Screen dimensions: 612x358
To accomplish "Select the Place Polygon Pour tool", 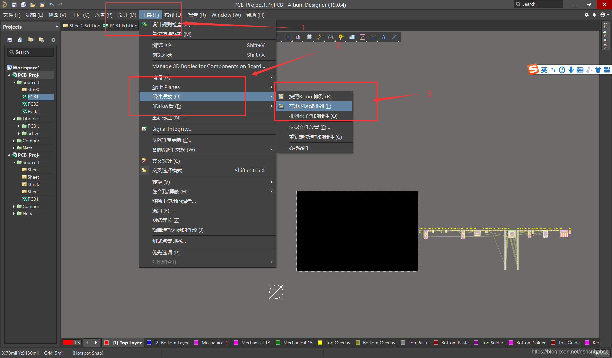I will pyautogui.click(x=352, y=37).
